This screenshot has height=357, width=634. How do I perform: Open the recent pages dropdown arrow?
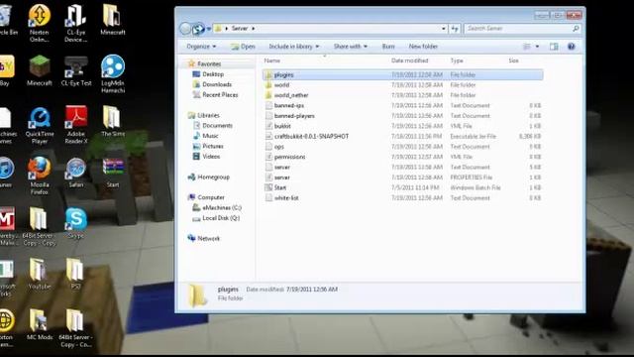click(209, 29)
